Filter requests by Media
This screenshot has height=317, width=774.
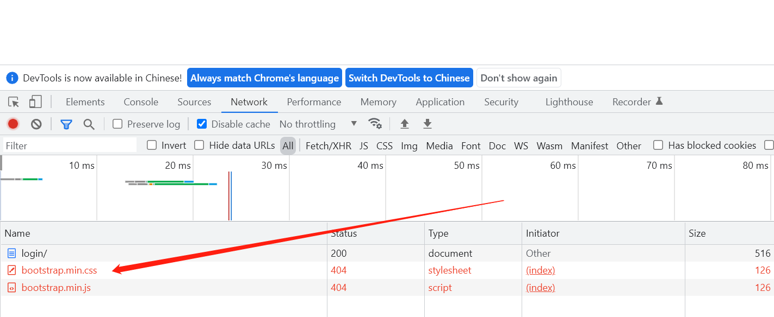coord(439,145)
